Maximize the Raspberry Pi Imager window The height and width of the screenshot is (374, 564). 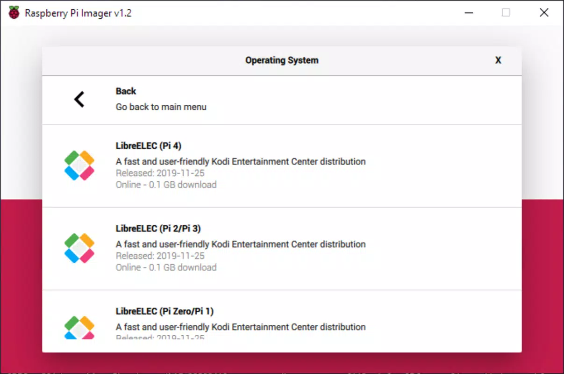click(x=506, y=13)
